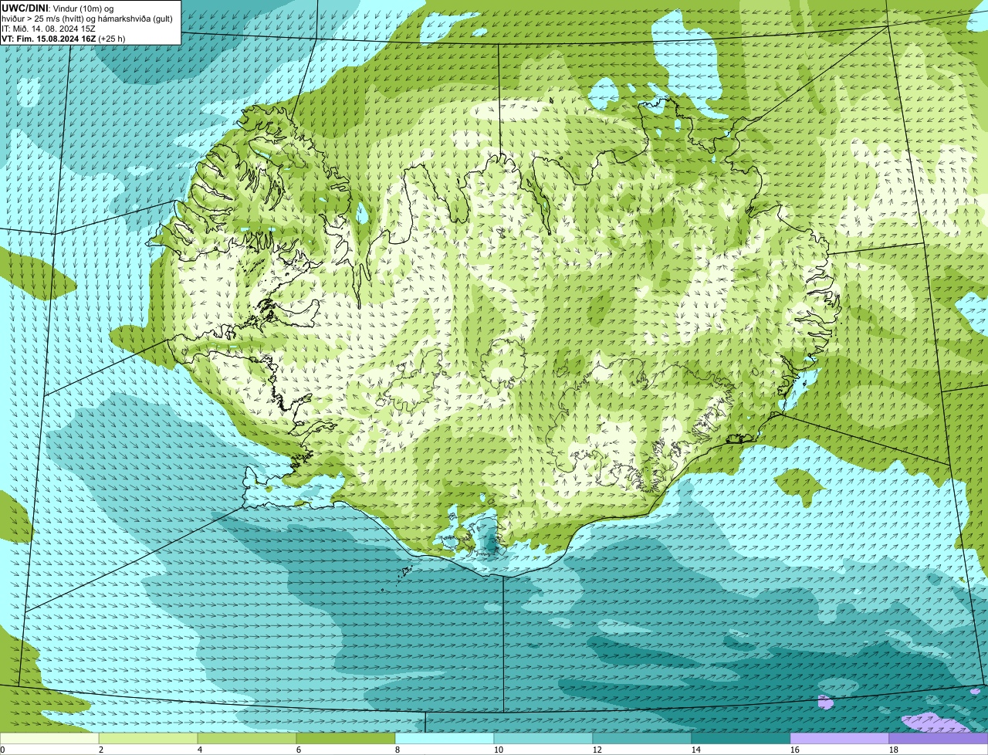Click the '16' label on the color scale
The height and width of the screenshot is (755, 988).
(x=795, y=750)
